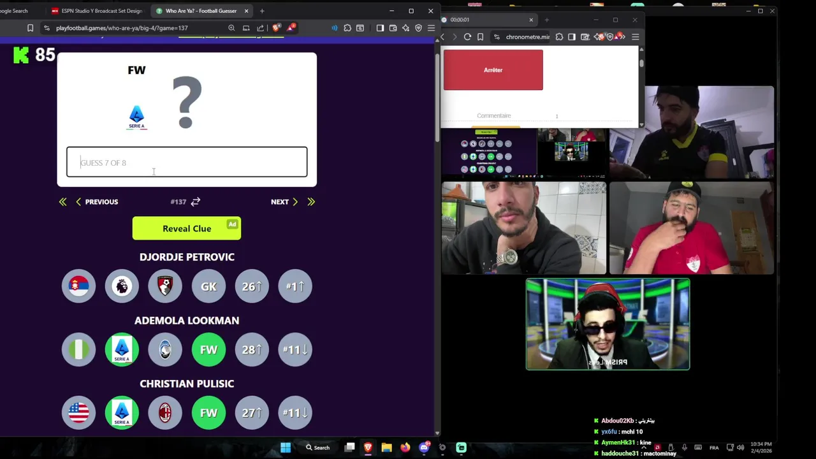The image size is (816, 459).
Task: Click age 26 badge in Petrovic row
Action: 252,286
